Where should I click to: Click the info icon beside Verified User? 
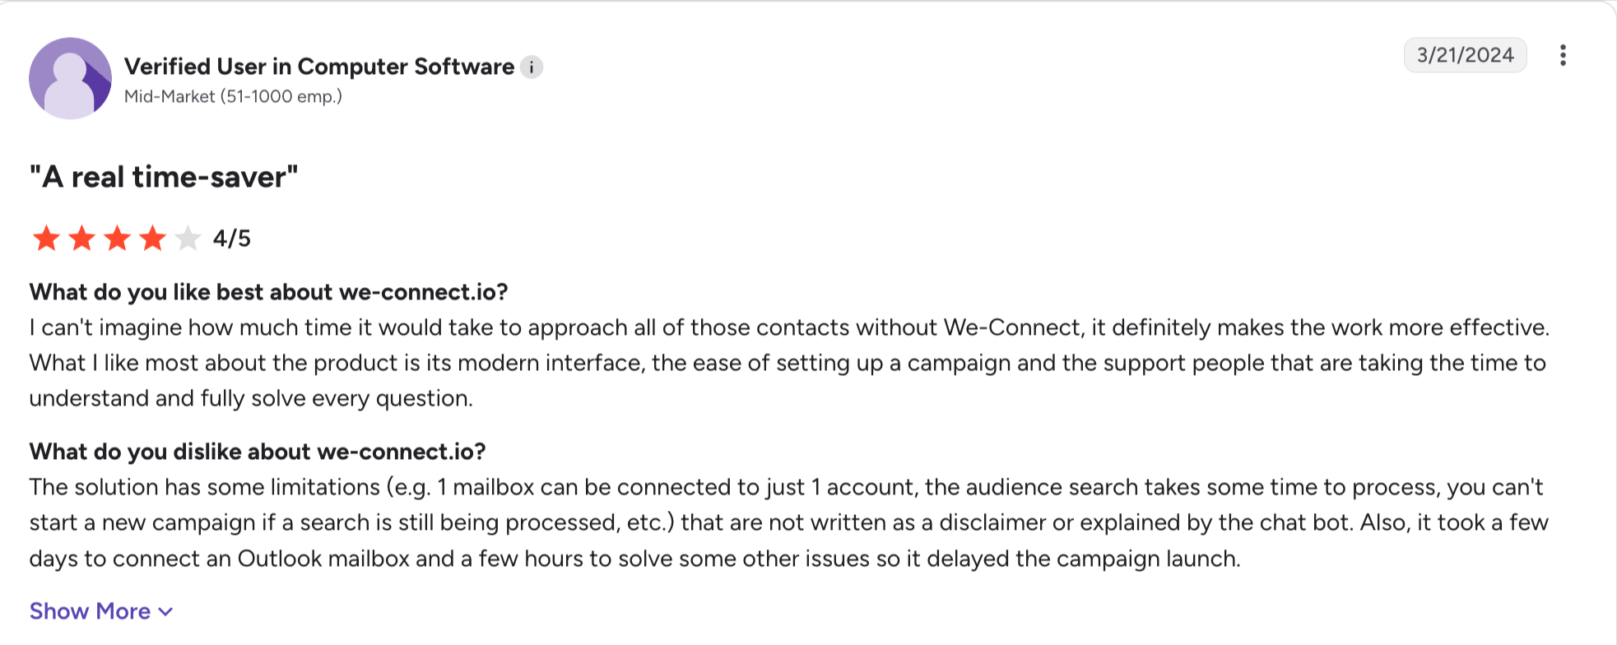pos(532,67)
